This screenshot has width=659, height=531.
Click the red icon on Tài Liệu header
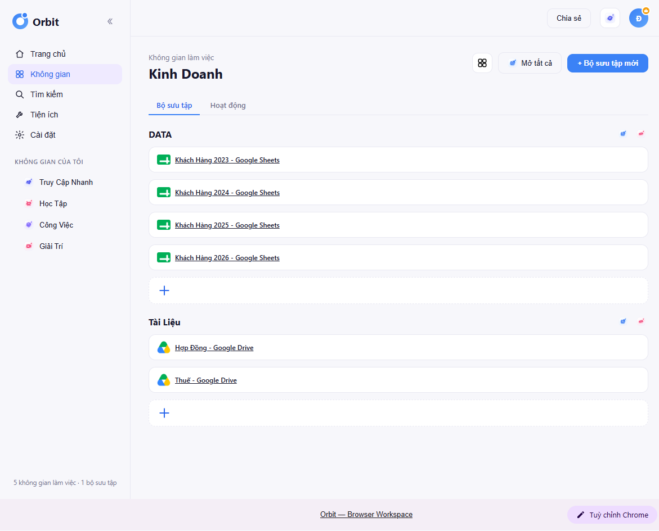tap(642, 321)
